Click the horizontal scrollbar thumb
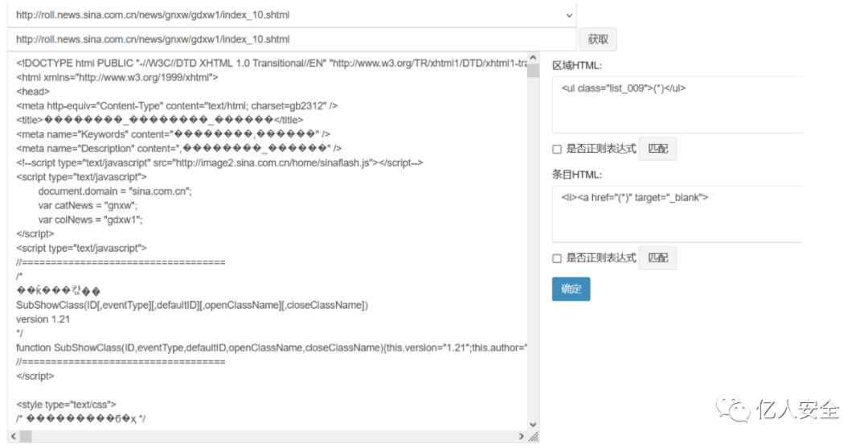 coord(26,437)
